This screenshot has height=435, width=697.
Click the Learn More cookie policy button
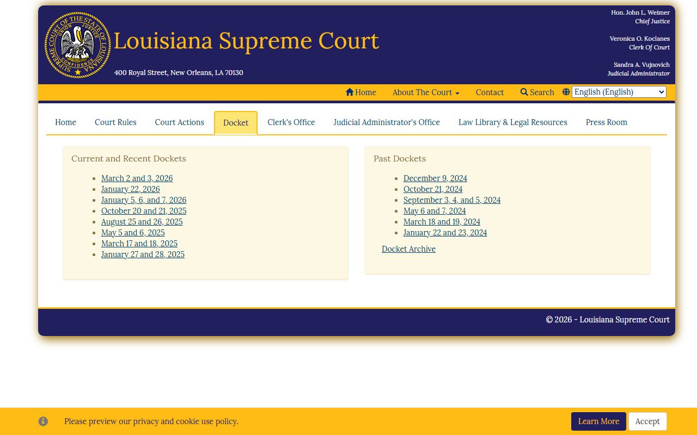point(598,421)
